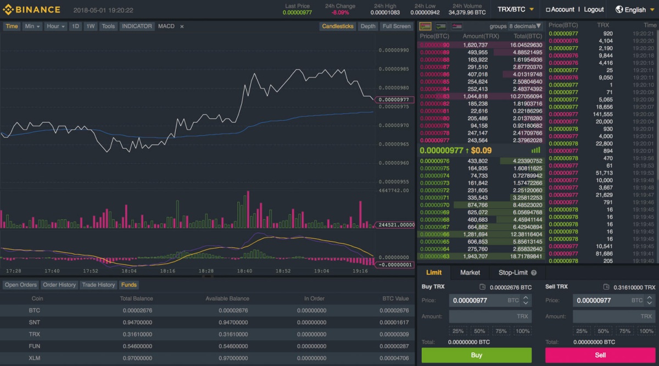Open the INDICATOR menu
659x366 pixels.
pyautogui.click(x=137, y=26)
